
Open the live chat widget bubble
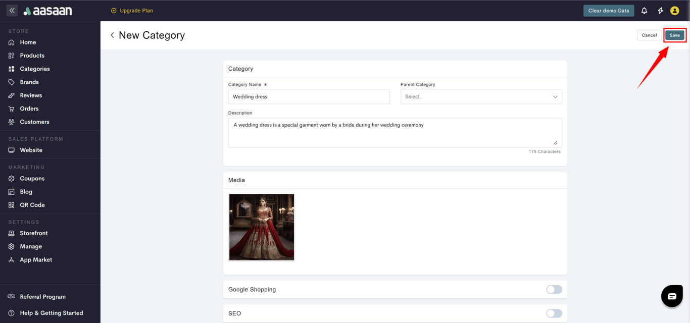(x=672, y=296)
